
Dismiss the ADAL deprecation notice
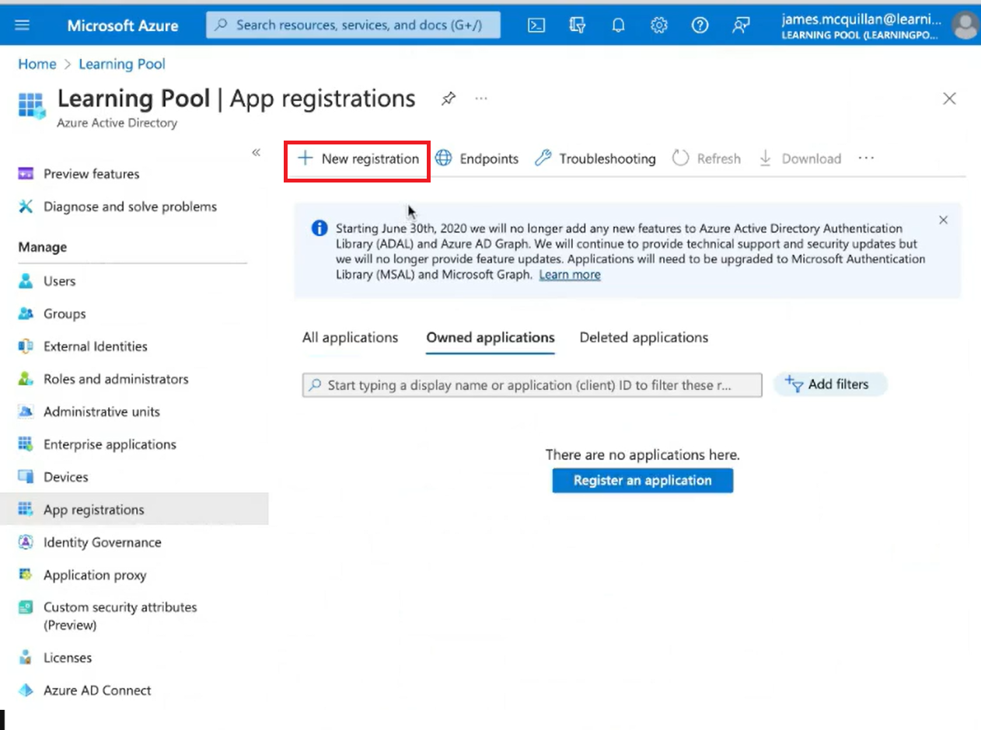point(943,220)
